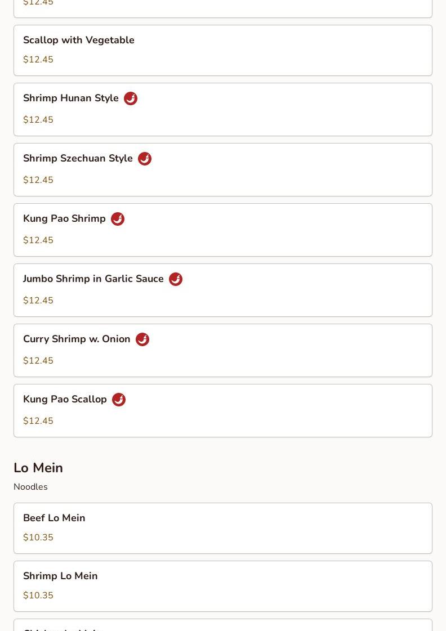Click spicy icon next to Shrimp Hunan Style
The width and height of the screenshot is (446, 631).
[131, 98]
